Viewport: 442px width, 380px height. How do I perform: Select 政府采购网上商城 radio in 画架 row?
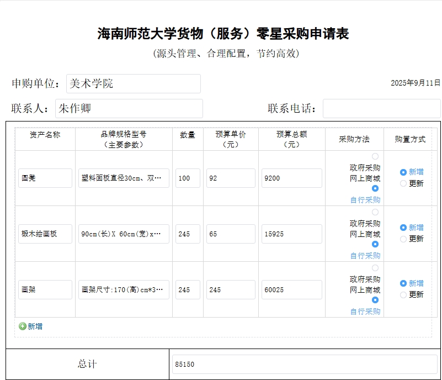click(x=375, y=268)
